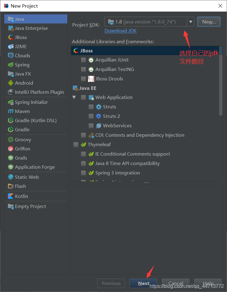Select Java Enterprise label in list
This screenshot has height=292, width=227.
pyautogui.click(x=31, y=28)
